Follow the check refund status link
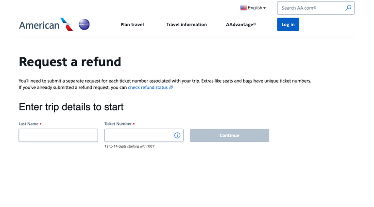This screenshot has height=207, width=374. tap(148, 87)
